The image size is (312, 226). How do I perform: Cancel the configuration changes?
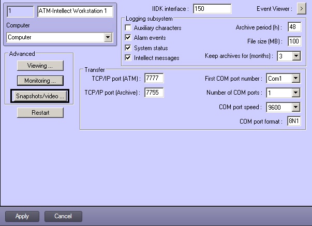63,216
